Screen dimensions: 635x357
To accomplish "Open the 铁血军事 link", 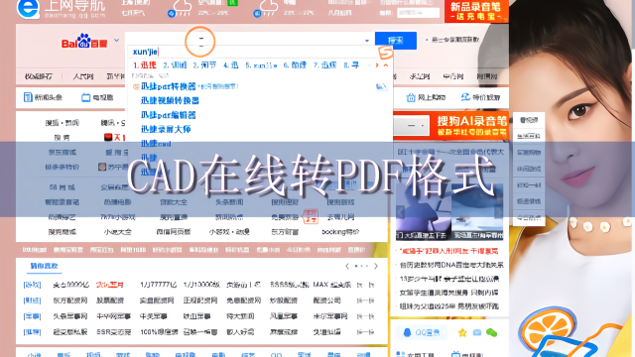I will pos(196,316).
